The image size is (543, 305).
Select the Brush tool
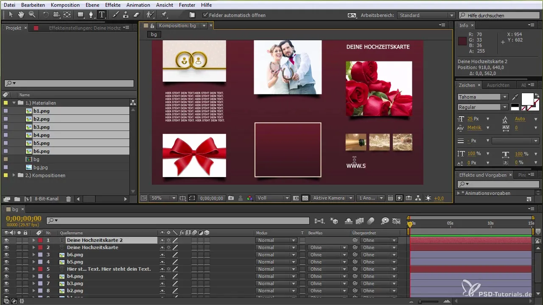(115, 15)
